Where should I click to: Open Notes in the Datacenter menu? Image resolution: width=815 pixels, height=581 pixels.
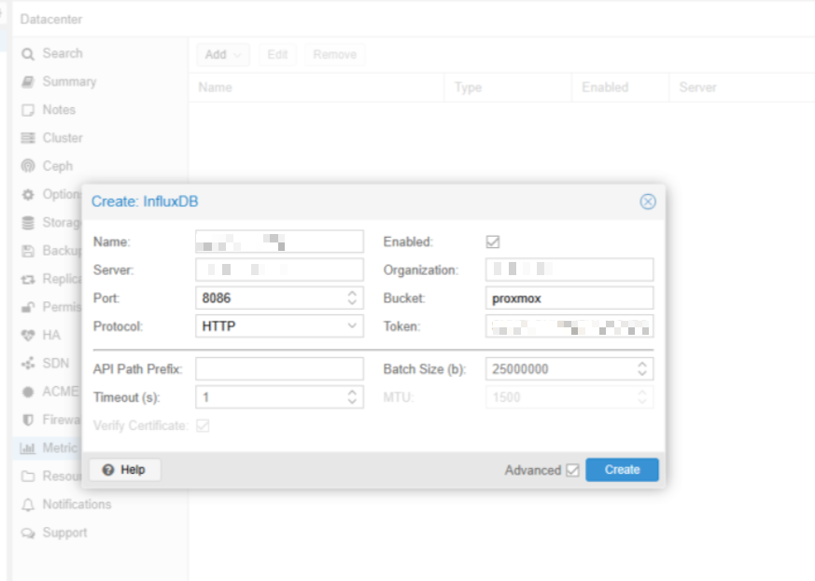pyautogui.click(x=59, y=110)
